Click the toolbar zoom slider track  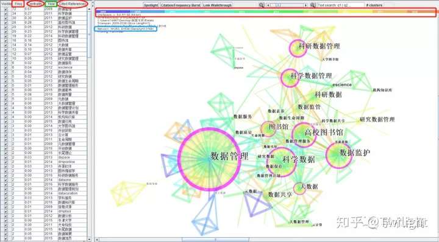click(287, 5)
